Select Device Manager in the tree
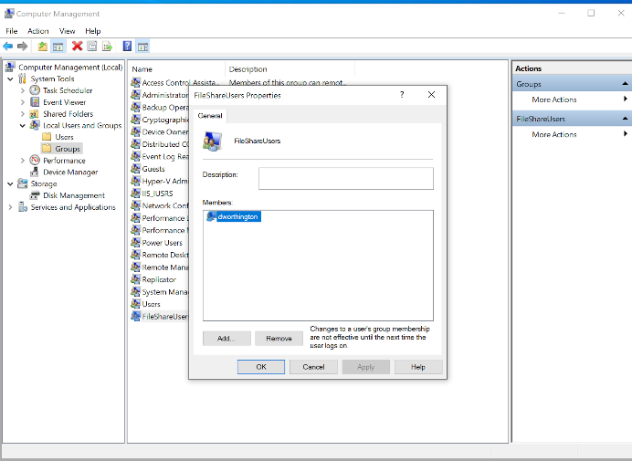Viewport: 632px width, 461px height. click(69, 172)
